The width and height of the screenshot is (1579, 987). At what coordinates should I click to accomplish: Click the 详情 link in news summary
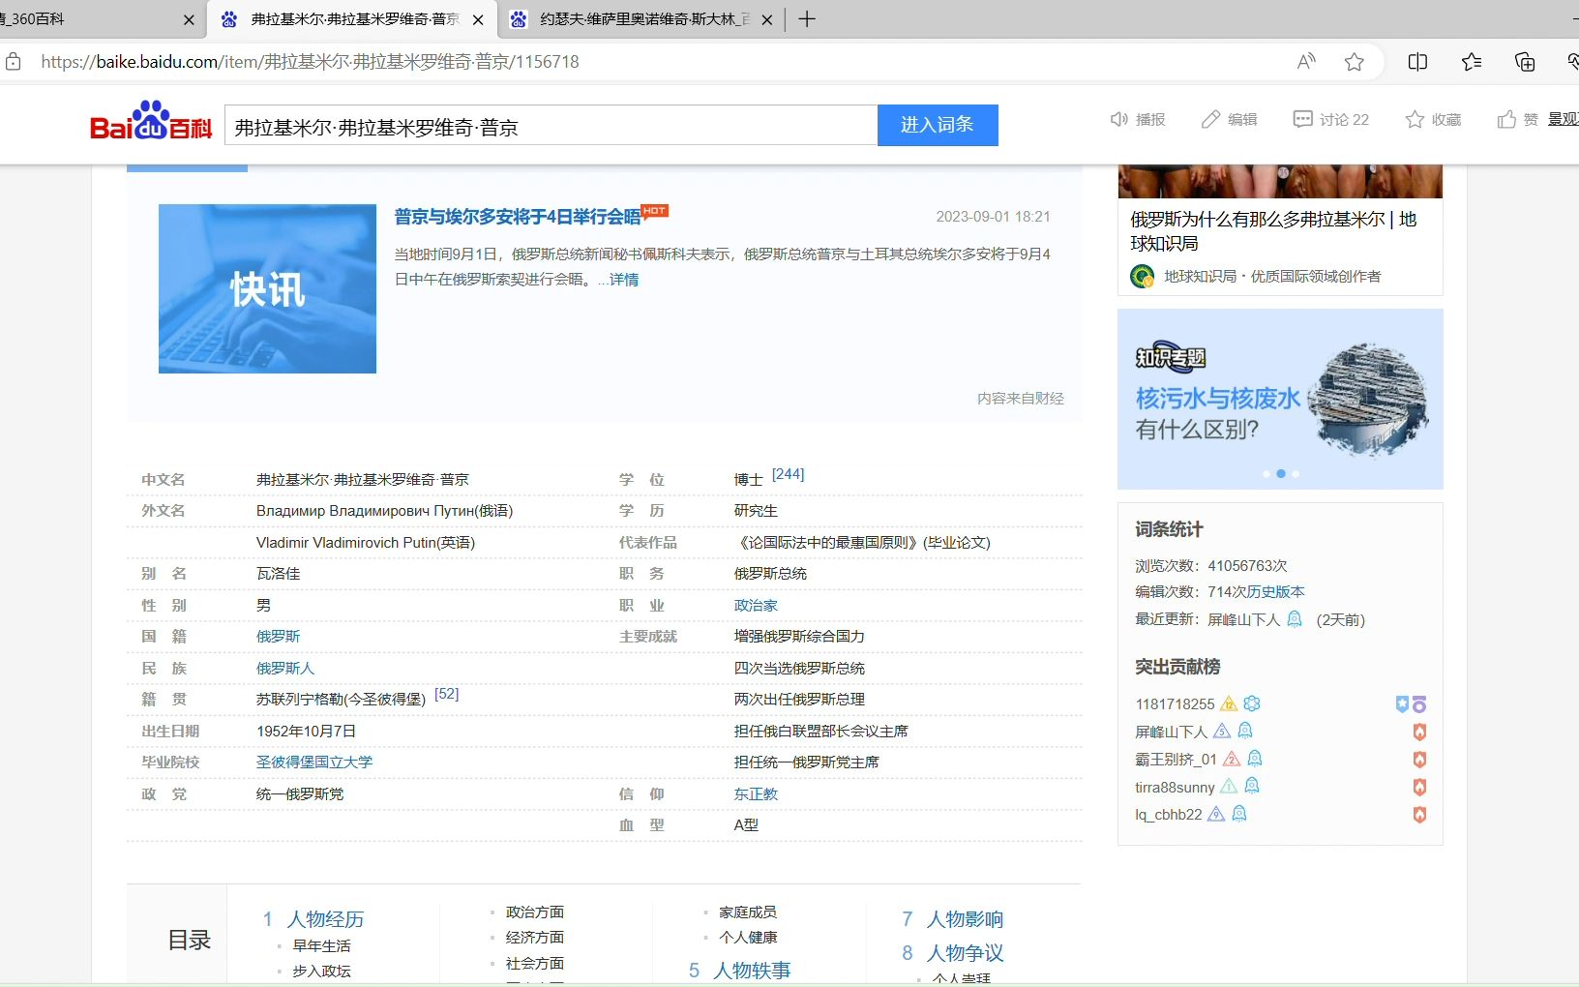click(x=624, y=280)
